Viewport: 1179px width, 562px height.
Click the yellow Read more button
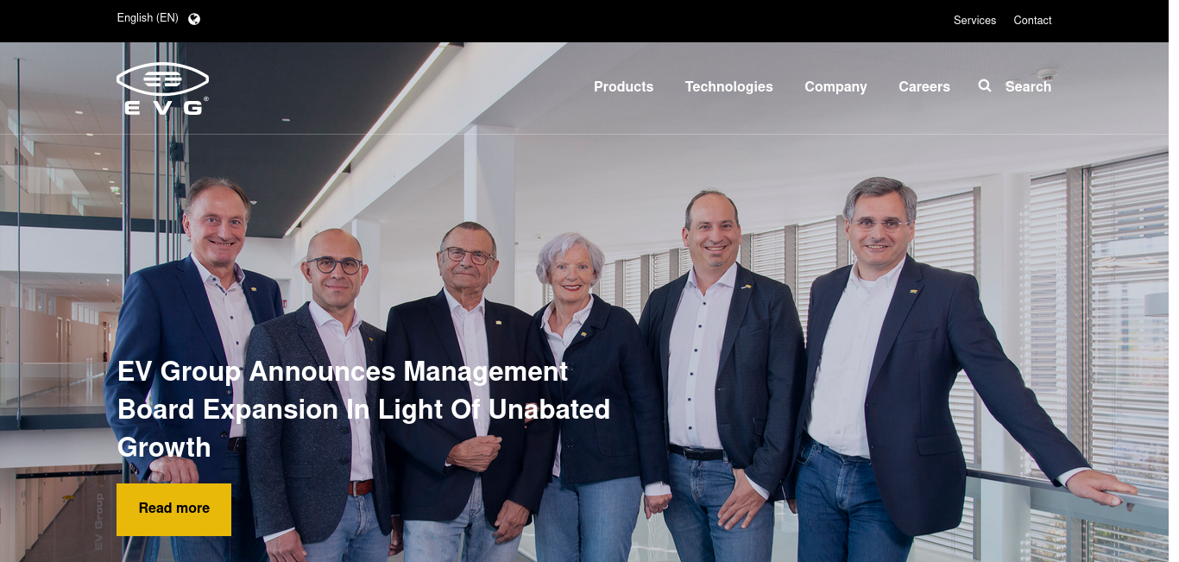click(173, 509)
